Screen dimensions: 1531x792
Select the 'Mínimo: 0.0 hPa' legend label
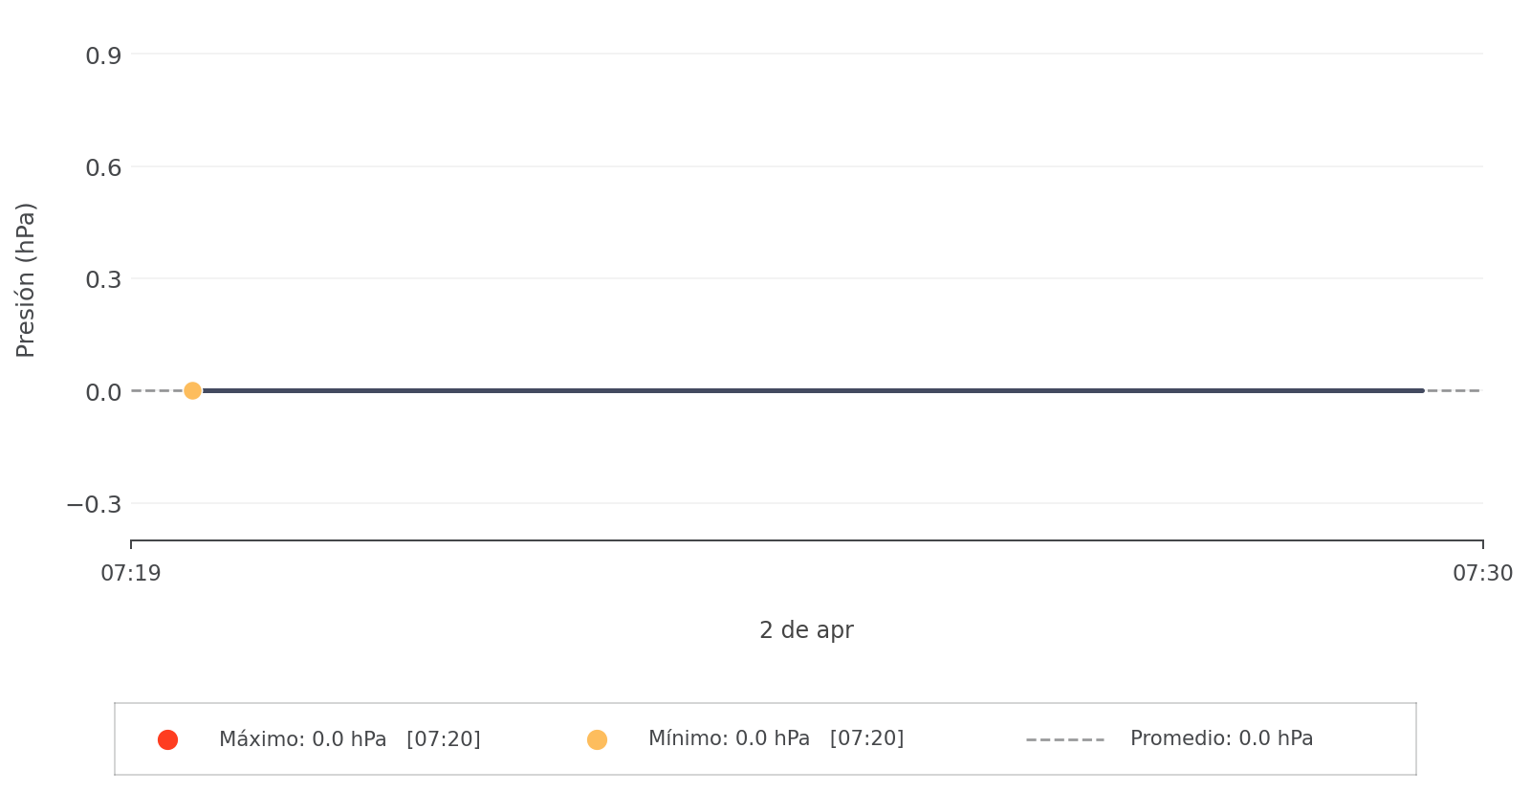(x=729, y=738)
